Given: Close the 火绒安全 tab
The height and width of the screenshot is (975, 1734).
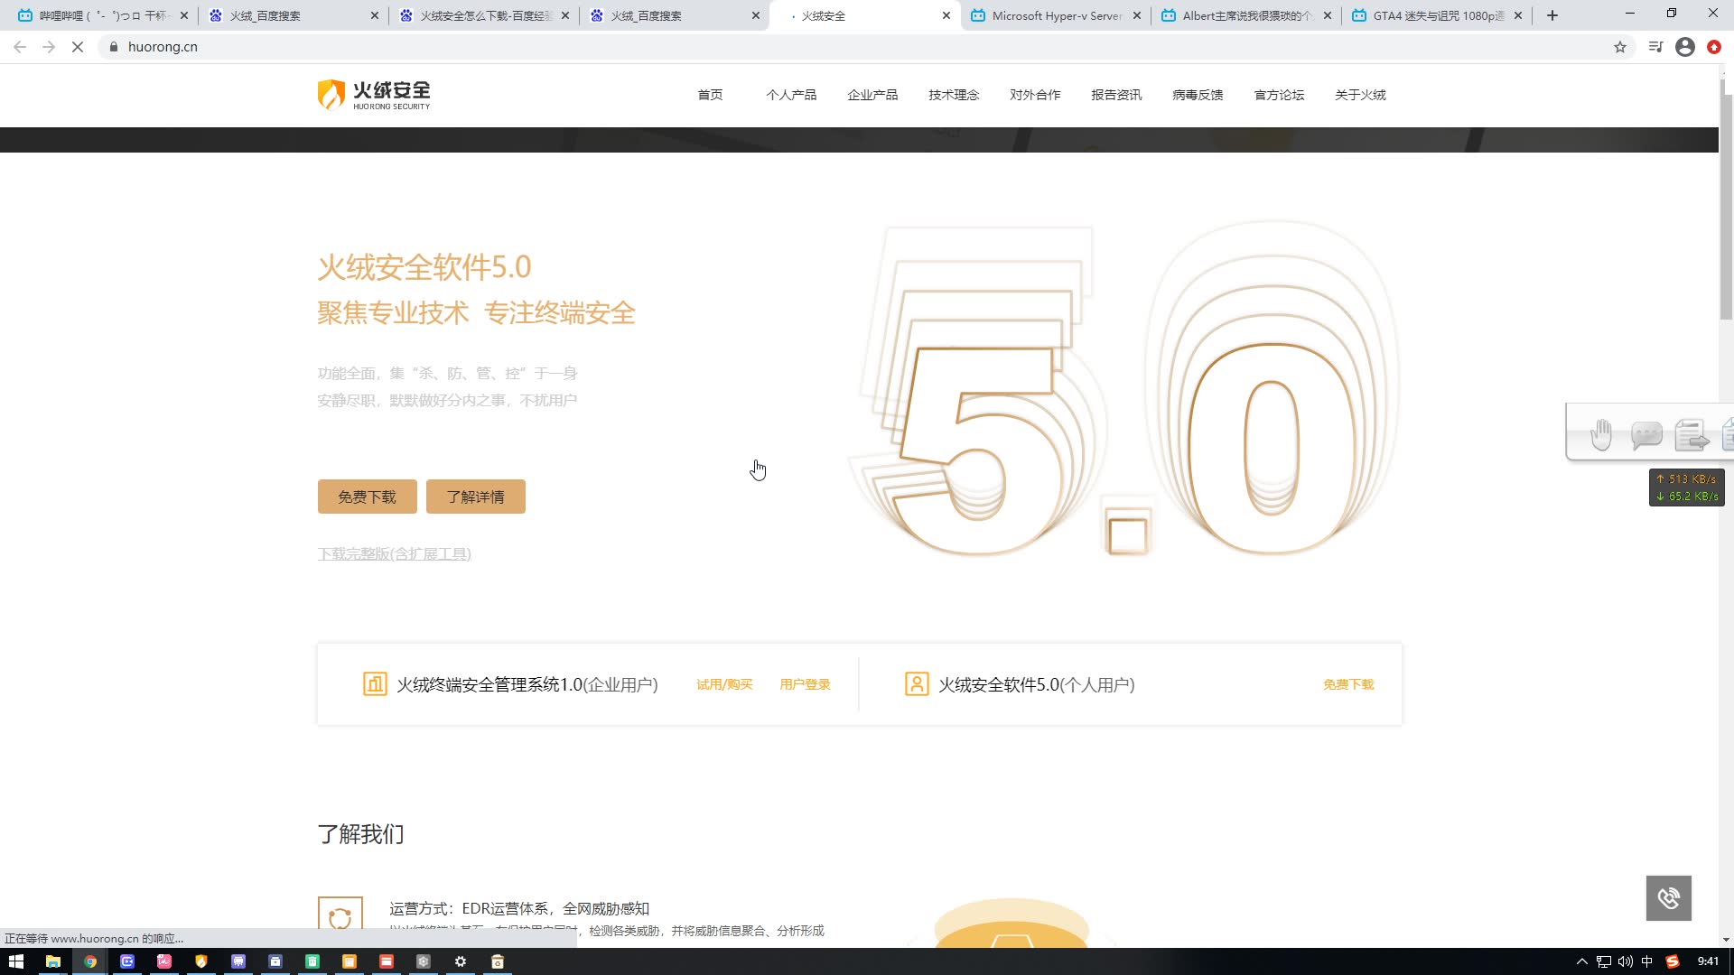Looking at the screenshot, I should coord(946,15).
